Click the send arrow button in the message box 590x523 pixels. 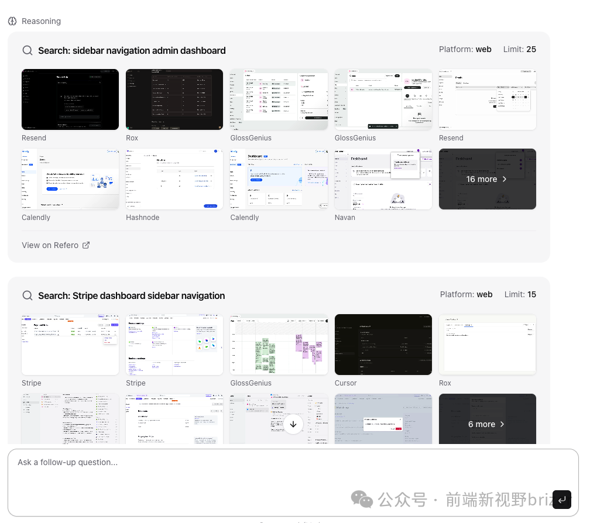coord(561,499)
